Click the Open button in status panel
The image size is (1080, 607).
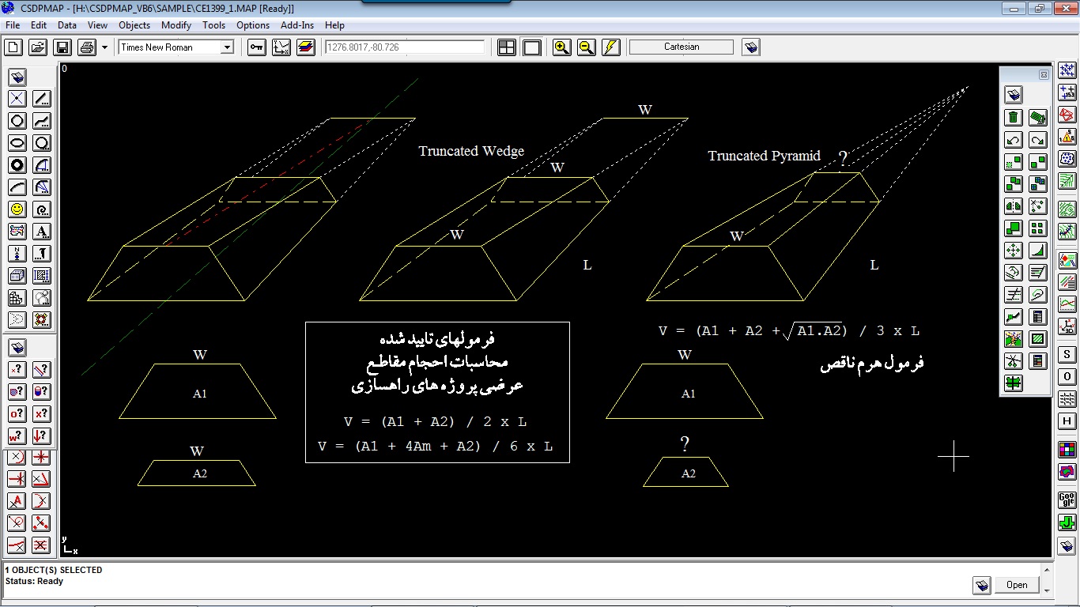(1017, 585)
